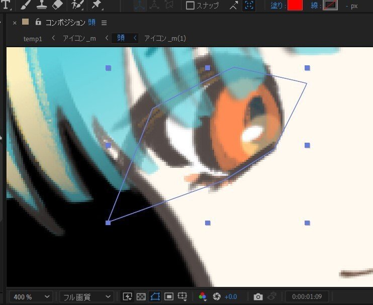Open the 頭 composition name dropdown

point(92,23)
